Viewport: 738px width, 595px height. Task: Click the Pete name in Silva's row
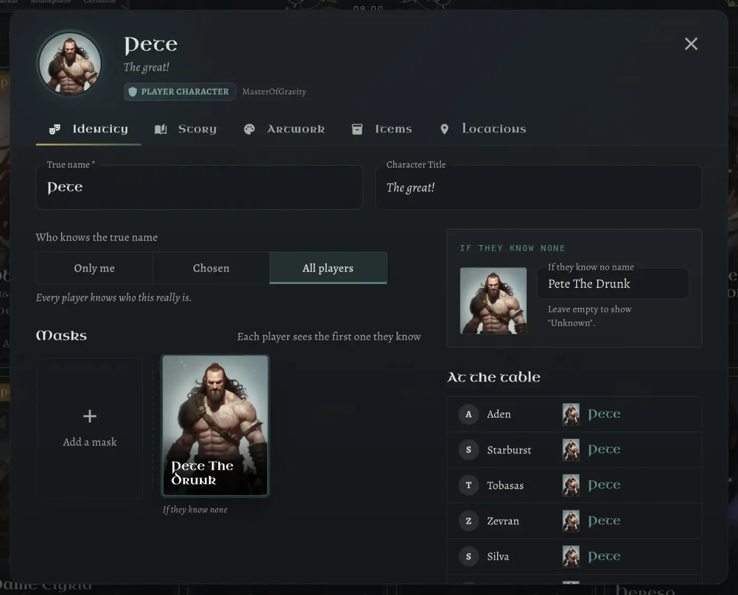click(604, 557)
